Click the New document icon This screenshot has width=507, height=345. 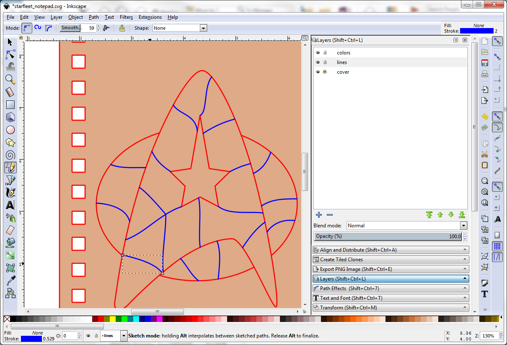485,41
